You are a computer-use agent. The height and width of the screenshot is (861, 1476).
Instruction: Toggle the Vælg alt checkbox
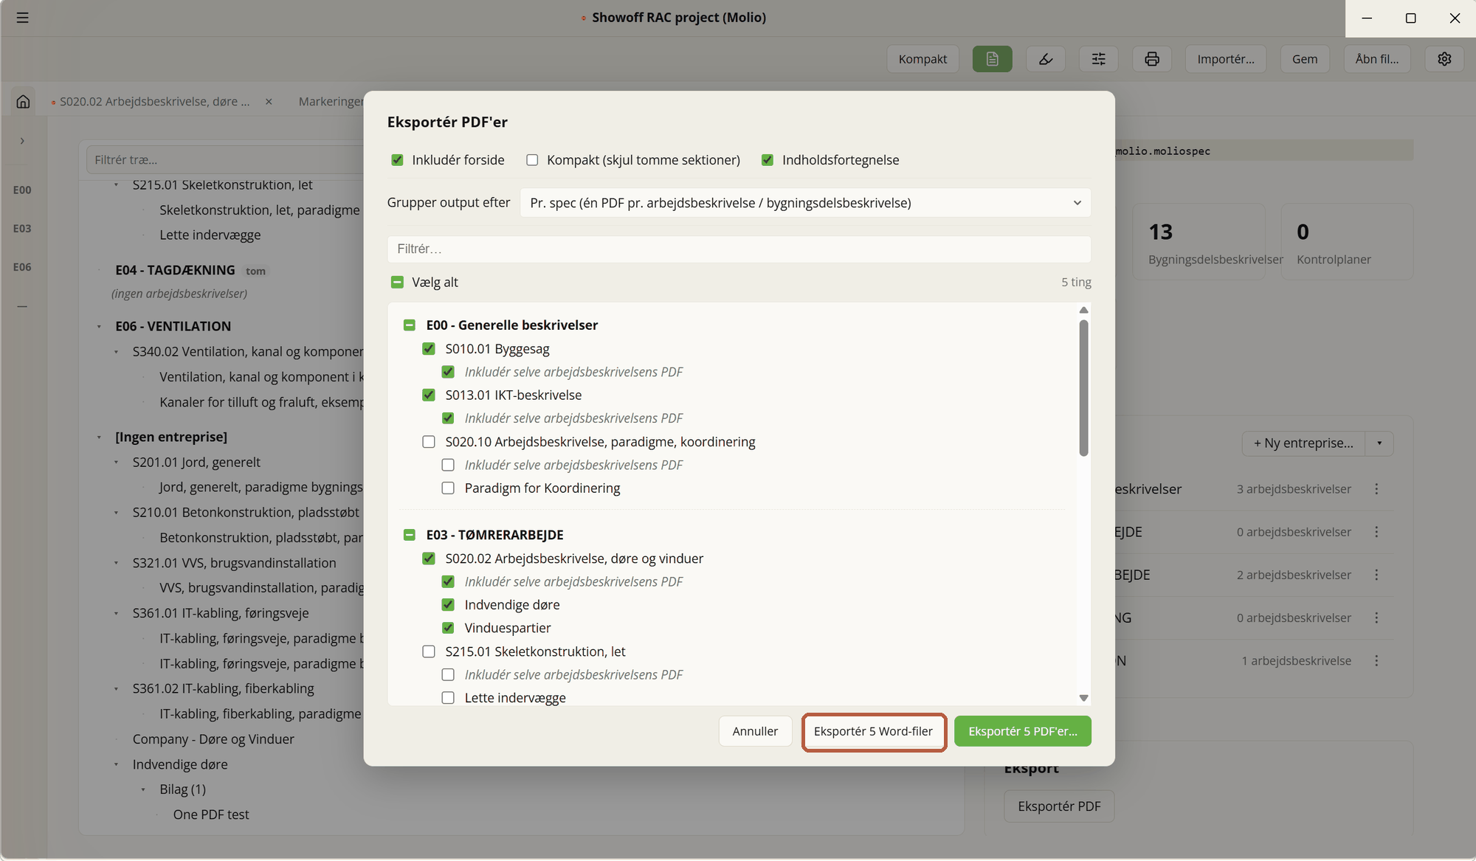[397, 282]
